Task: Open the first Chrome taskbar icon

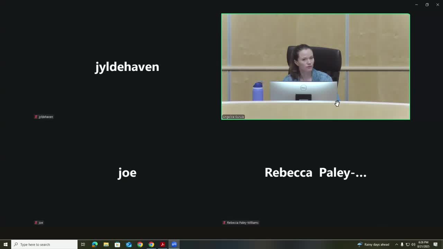Action: [140, 245]
